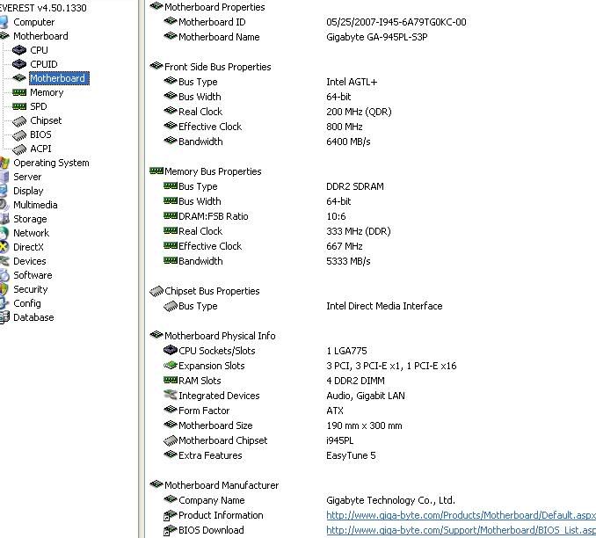Image resolution: width=596 pixels, height=538 pixels.
Task: Click the Gigabyte Technology Co., Ltd. value
Action: [x=391, y=500]
